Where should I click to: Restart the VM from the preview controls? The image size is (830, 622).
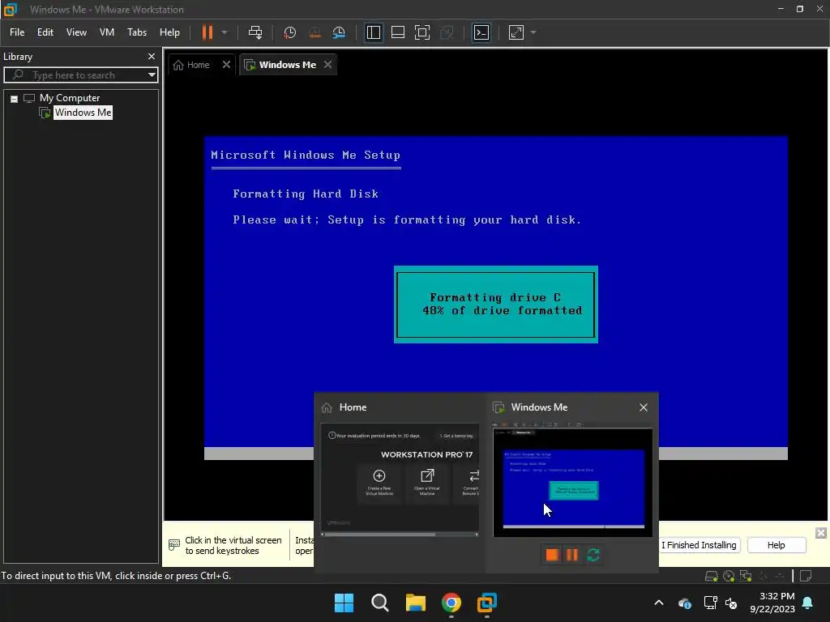click(x=593, y=554)
